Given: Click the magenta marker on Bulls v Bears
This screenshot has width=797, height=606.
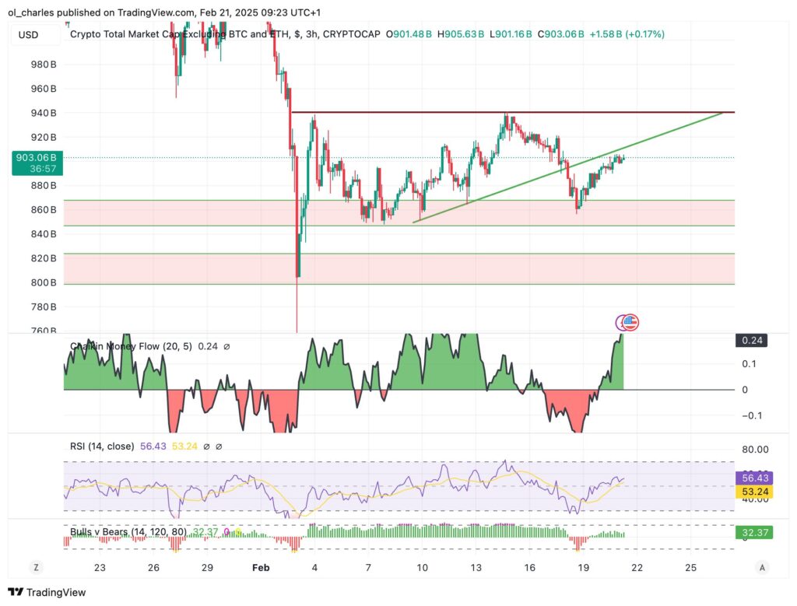Looking at the screenshot, I should [x=226, y=532].
